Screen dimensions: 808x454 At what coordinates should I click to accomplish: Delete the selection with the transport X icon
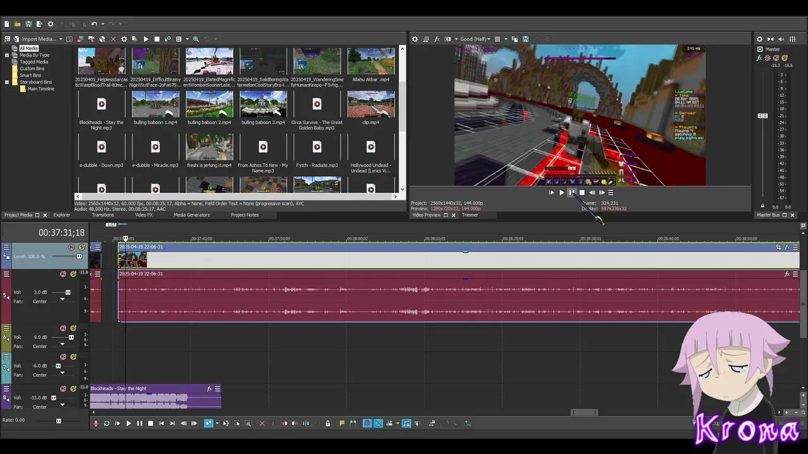262,423
